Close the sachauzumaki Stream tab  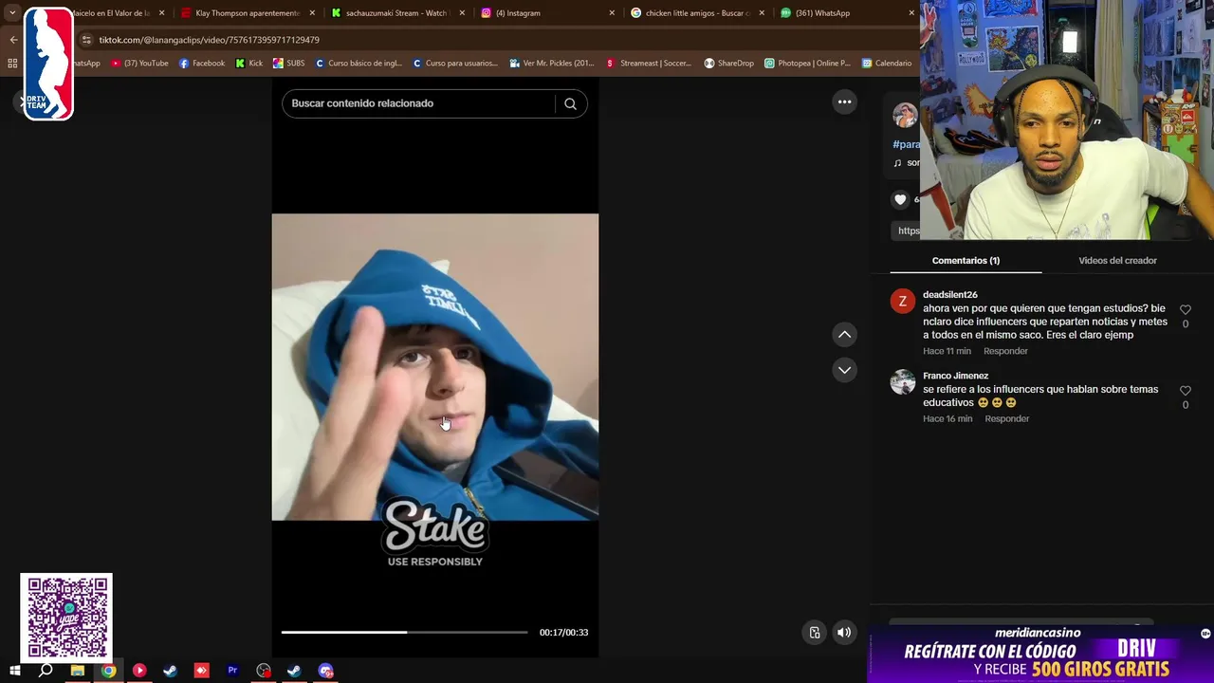462,13
